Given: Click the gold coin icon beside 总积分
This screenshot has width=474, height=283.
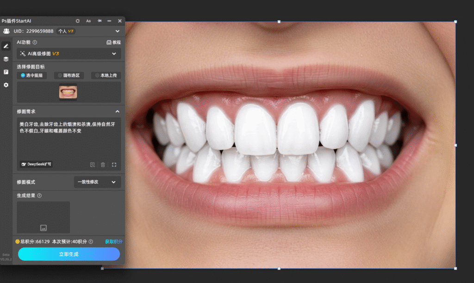Looking at the screenshot, I should (18, 242).
